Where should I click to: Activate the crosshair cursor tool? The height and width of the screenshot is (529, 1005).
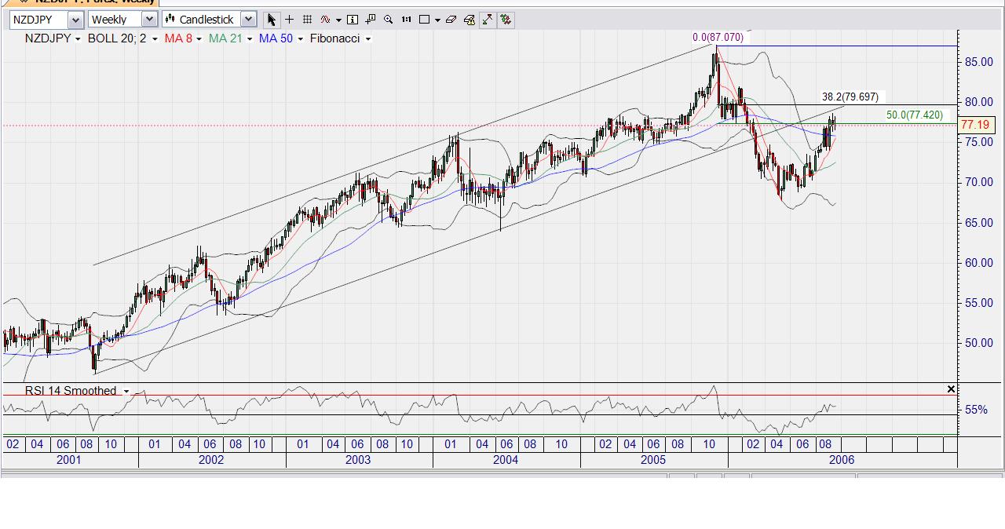click(289, 20)
